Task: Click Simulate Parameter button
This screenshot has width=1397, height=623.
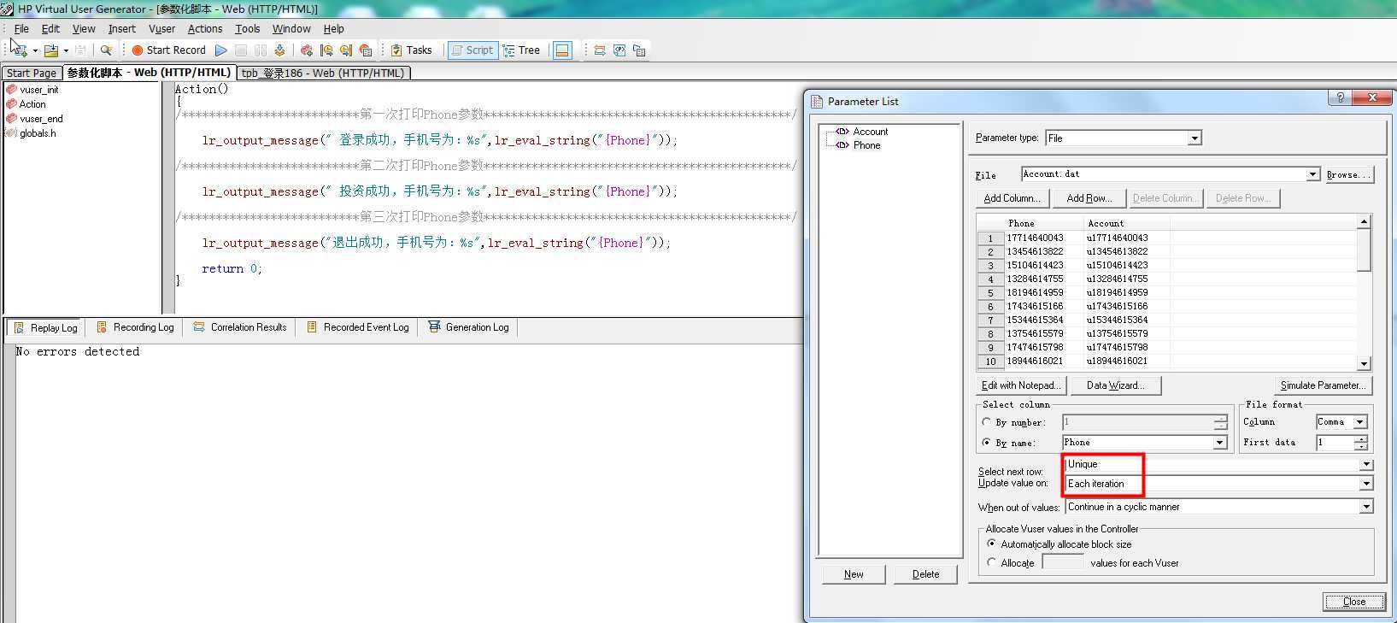Action: [x=1323, y=385]
